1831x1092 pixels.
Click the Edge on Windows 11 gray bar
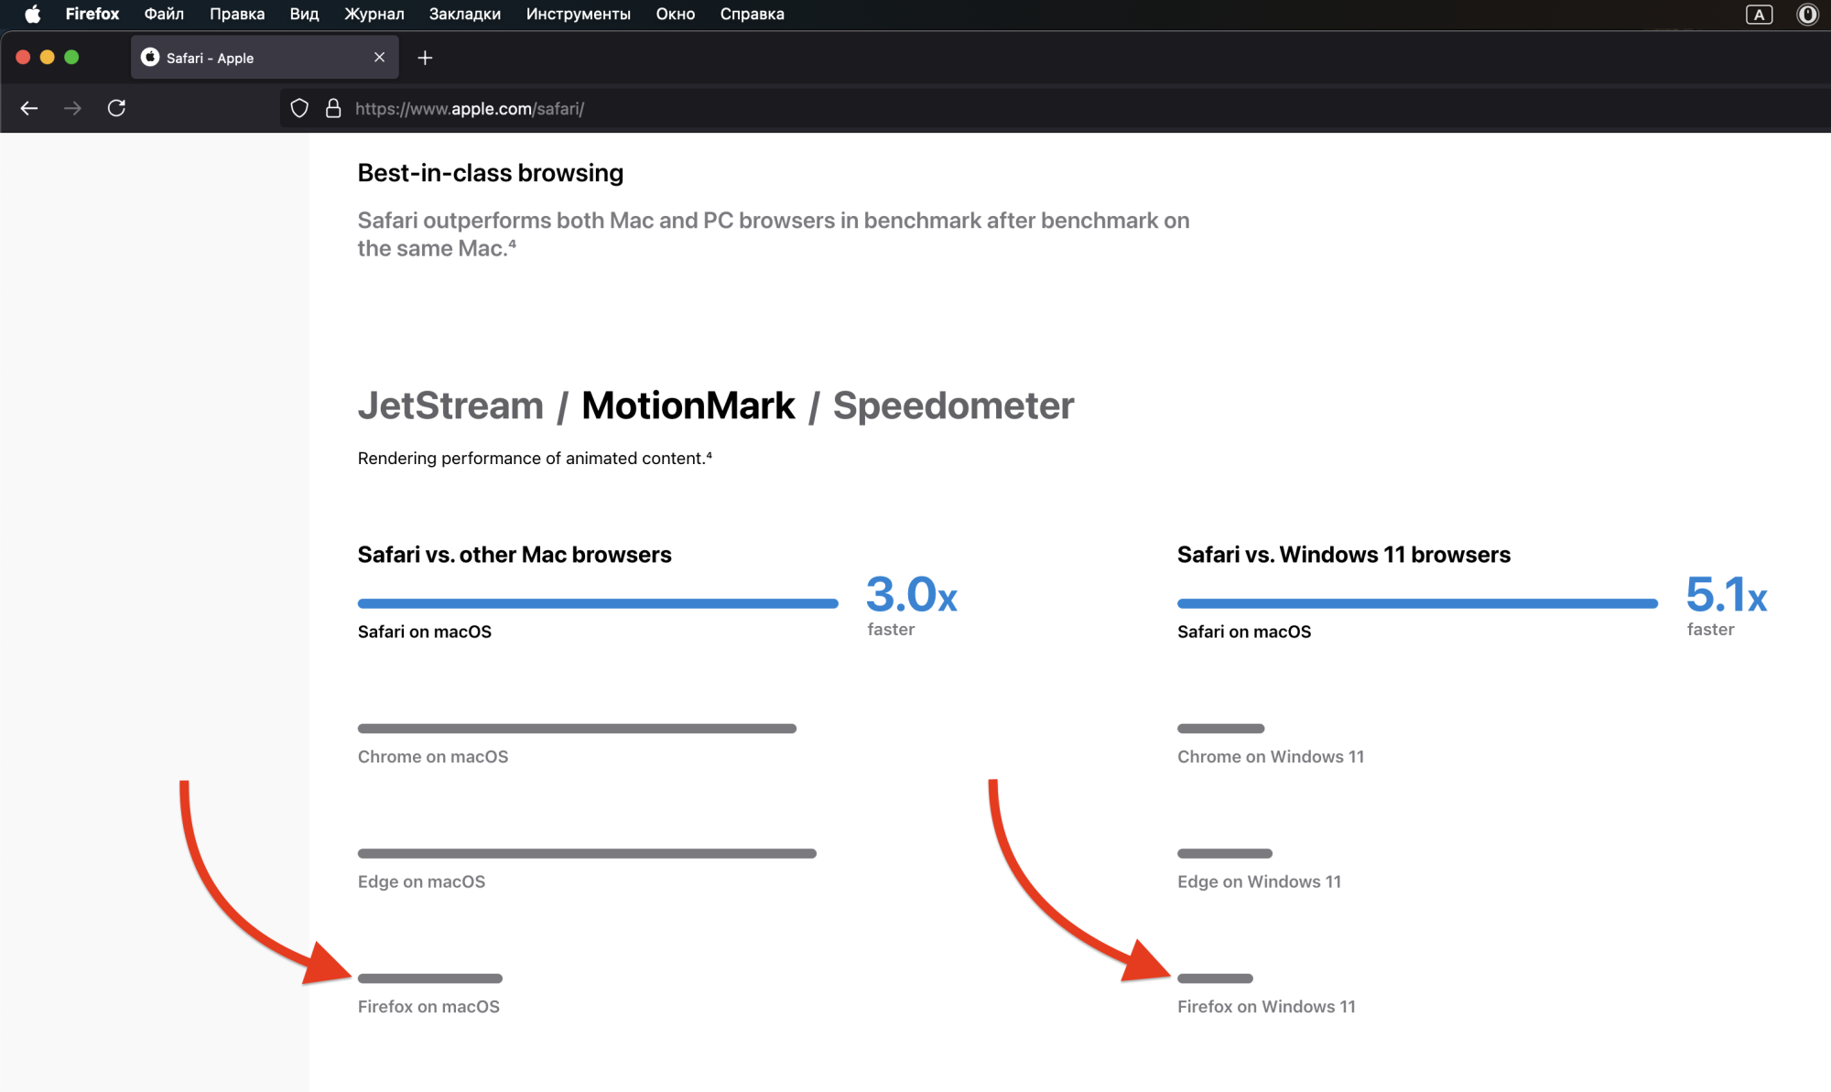click(x=1225, y=853)
